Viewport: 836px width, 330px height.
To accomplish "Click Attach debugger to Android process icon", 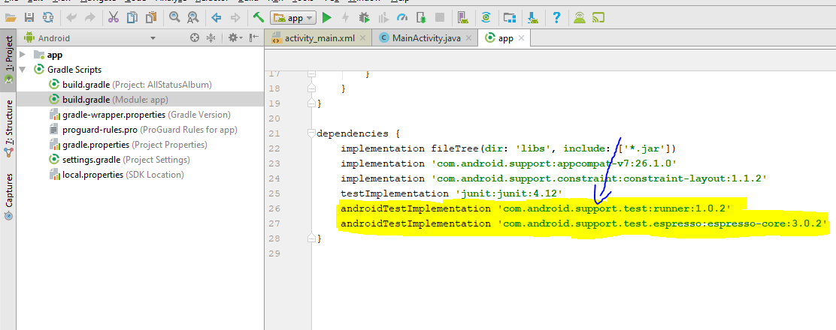I will 421,17.
